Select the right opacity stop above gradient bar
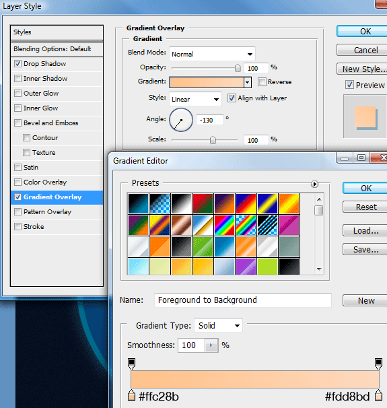Screen dimensions: 387x408 [378, 364]
